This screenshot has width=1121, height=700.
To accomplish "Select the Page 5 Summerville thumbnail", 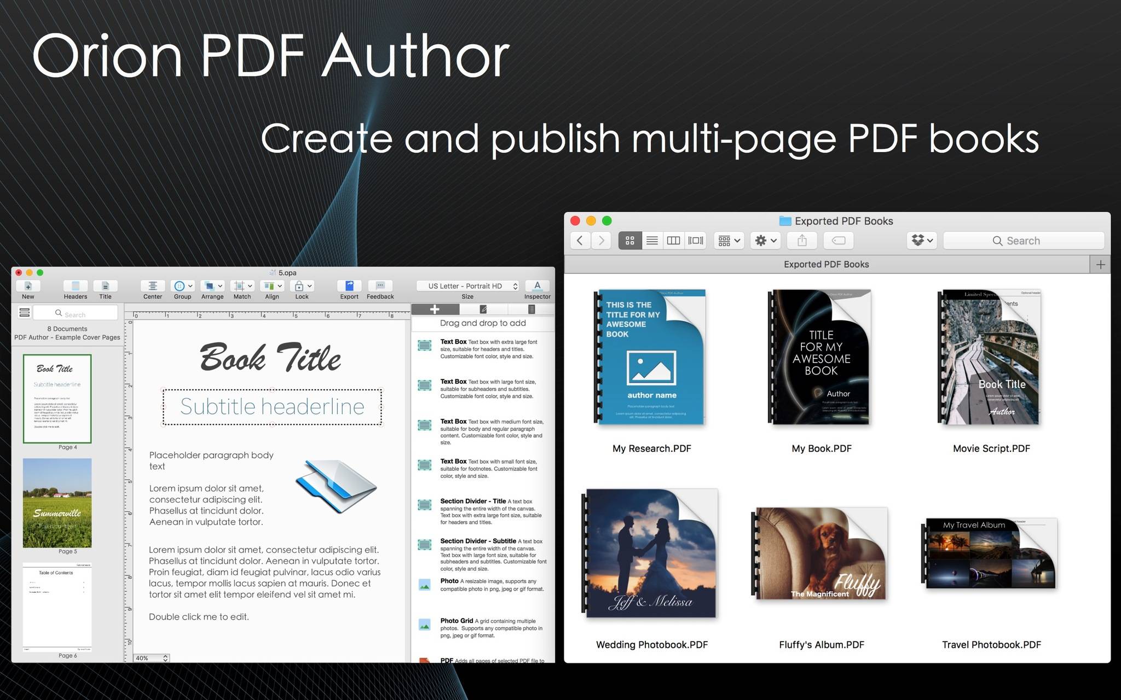I will click(57, 503).
